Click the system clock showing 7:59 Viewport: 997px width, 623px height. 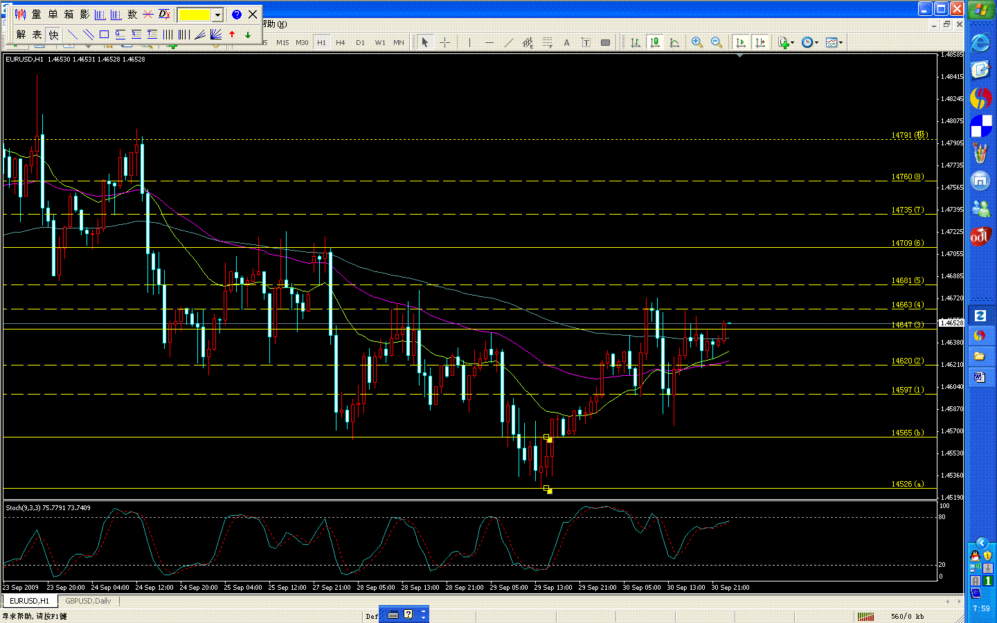pyautogui.click(x=981, y=609)
